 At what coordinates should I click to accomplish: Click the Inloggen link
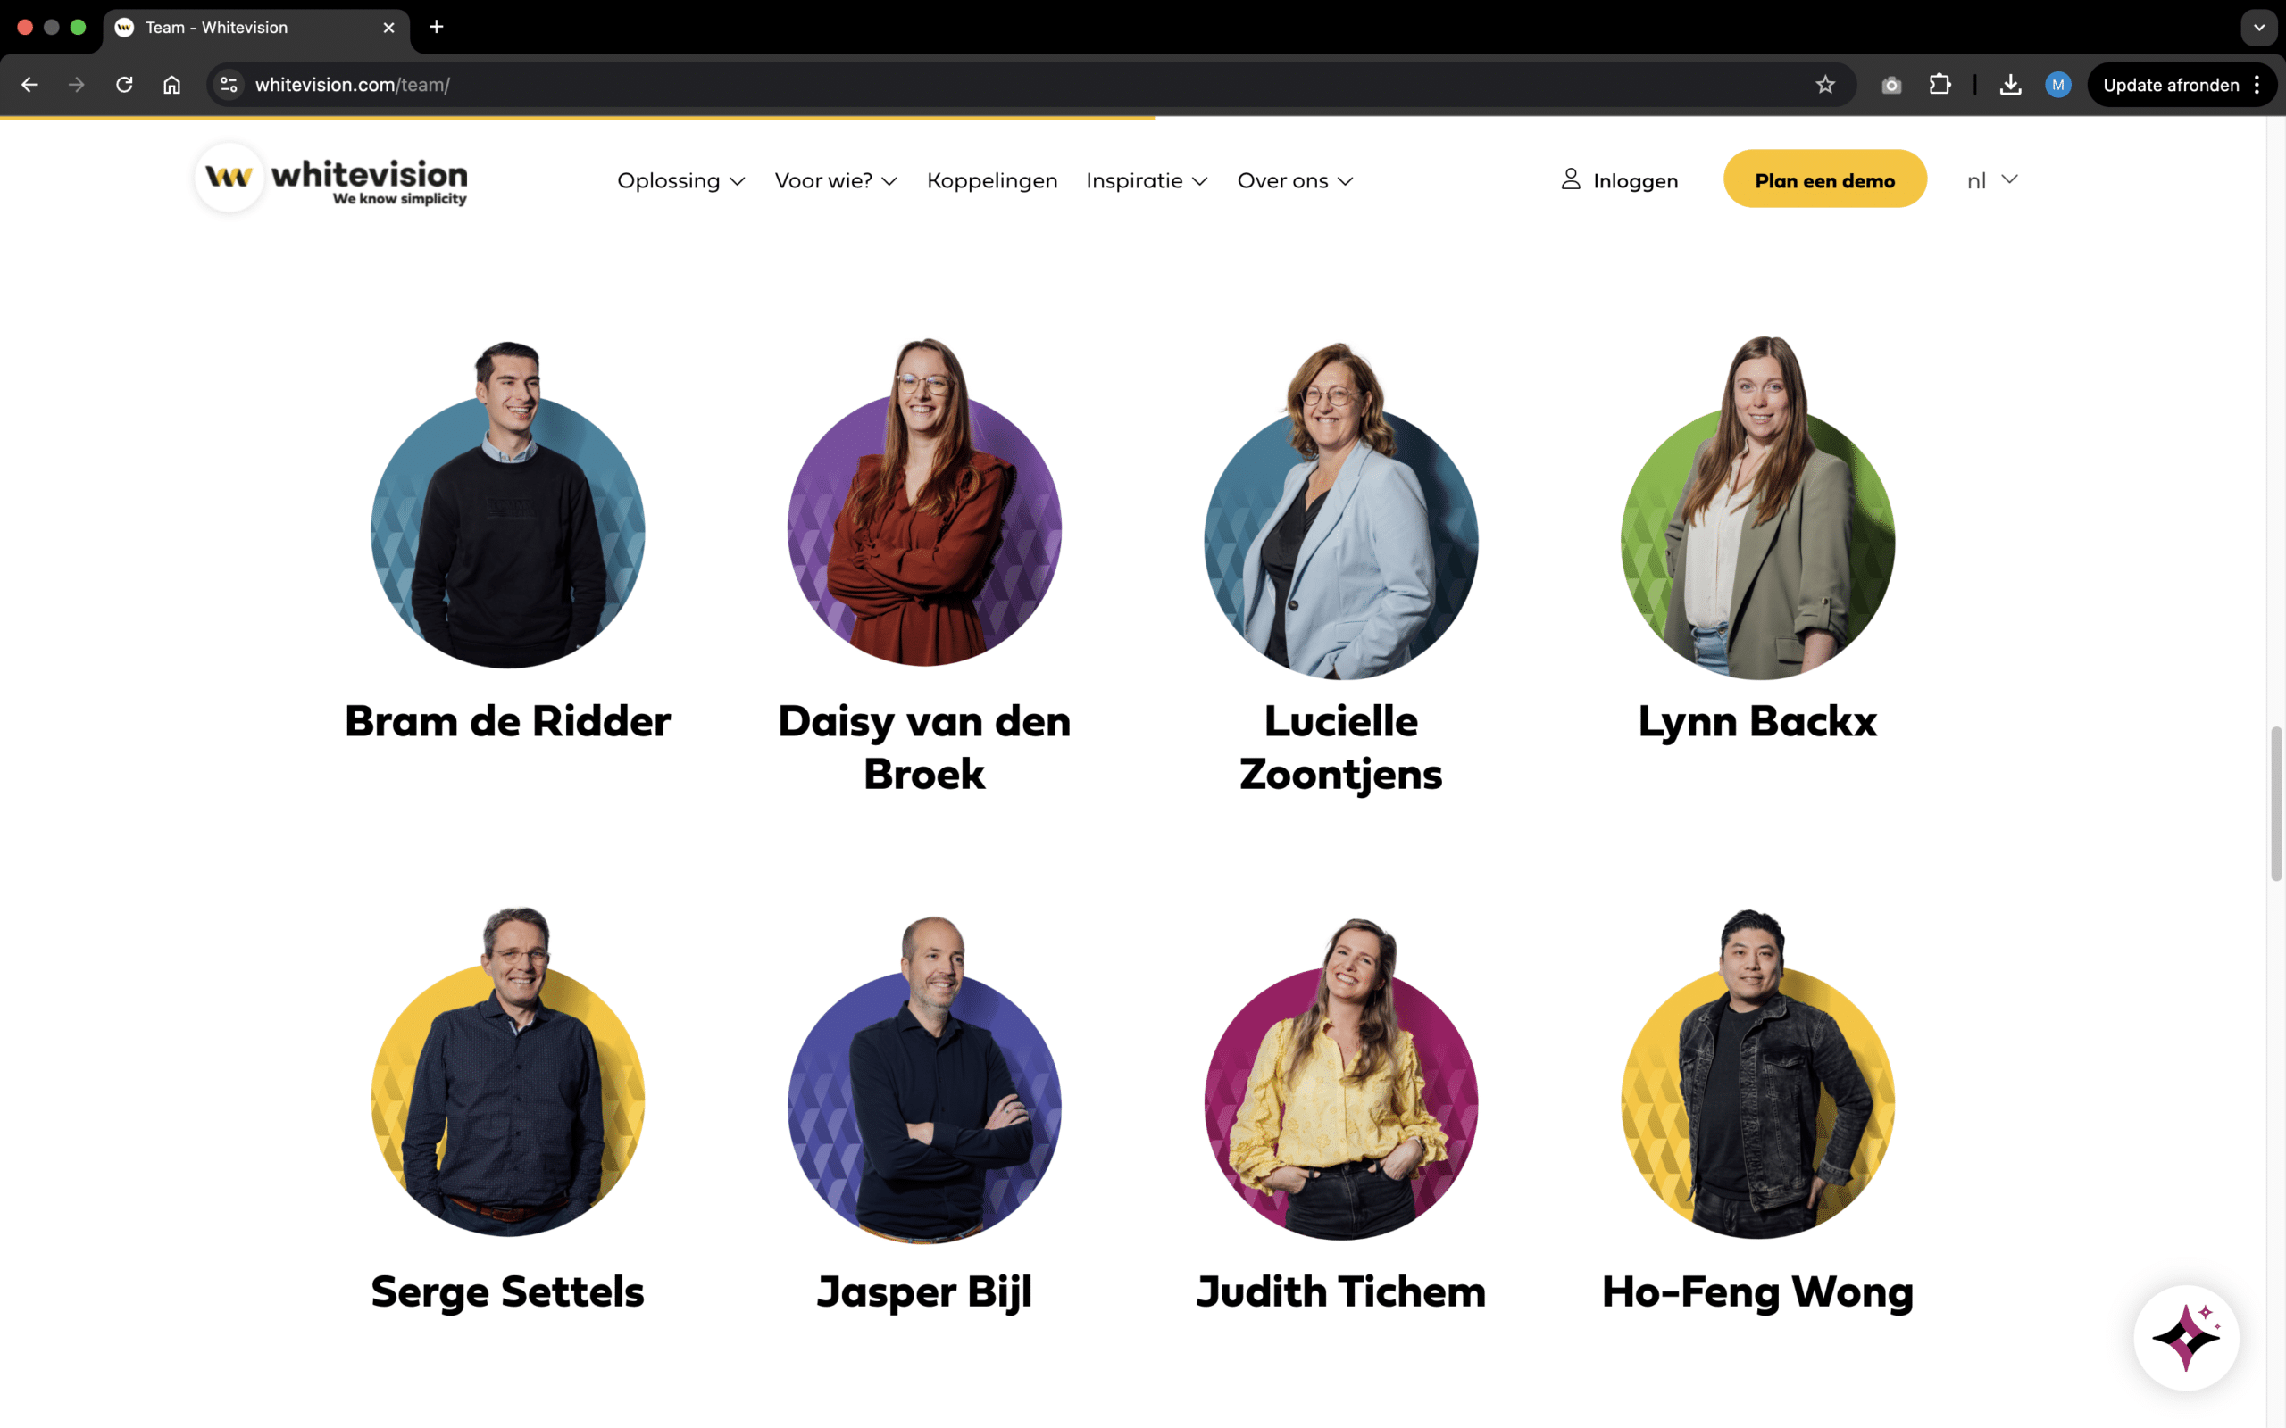[x=1619, y=180]
